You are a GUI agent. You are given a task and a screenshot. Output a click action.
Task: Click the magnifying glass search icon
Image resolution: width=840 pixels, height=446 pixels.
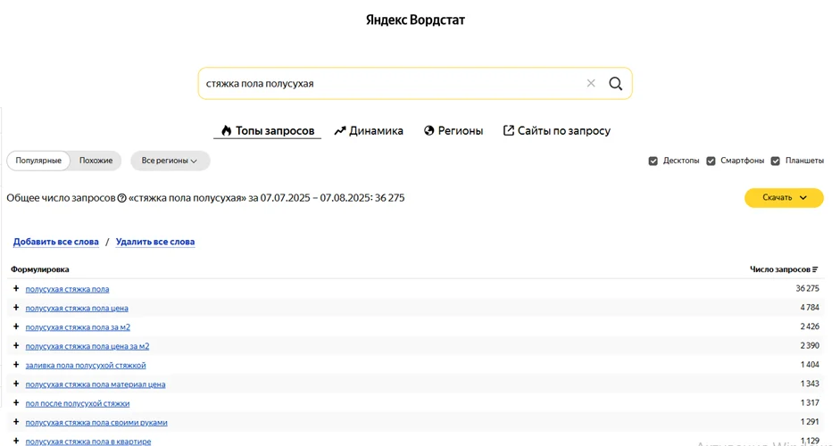tap(616, 84)
